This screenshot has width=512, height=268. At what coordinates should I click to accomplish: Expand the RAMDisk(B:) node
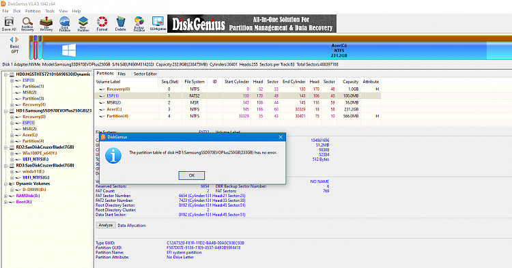click(5, 196)
